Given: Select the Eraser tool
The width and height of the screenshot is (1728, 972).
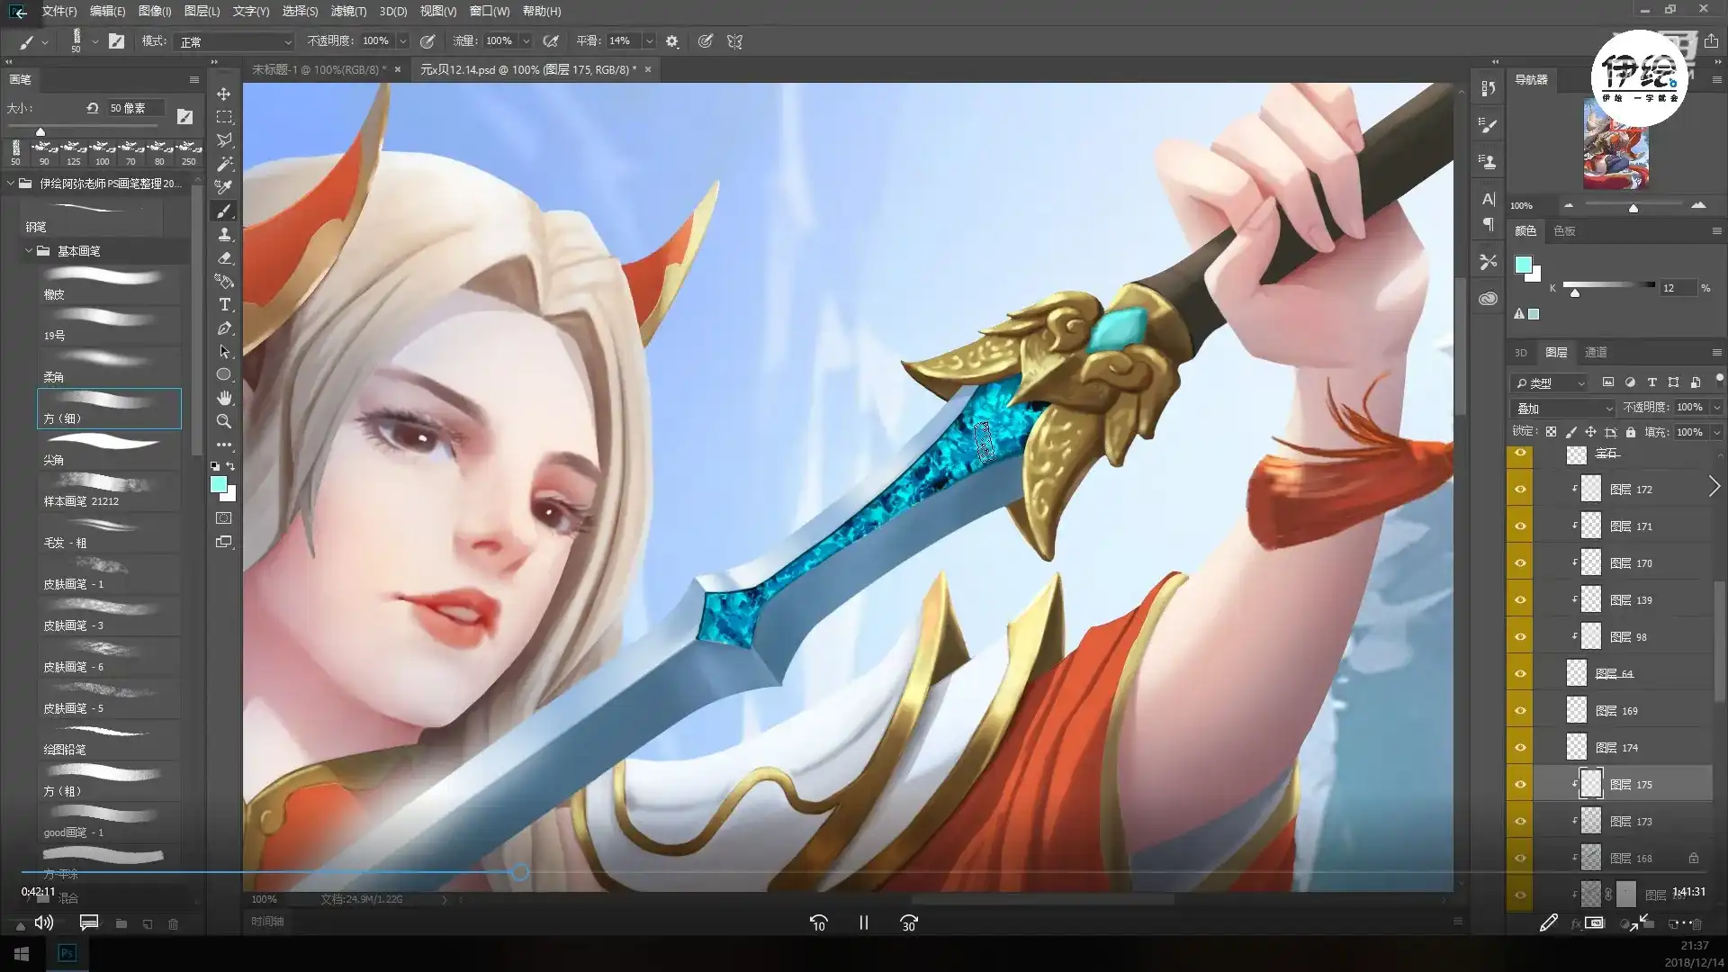Looking at the screenshot, I should pyautogui.click(x=224, y=258).
